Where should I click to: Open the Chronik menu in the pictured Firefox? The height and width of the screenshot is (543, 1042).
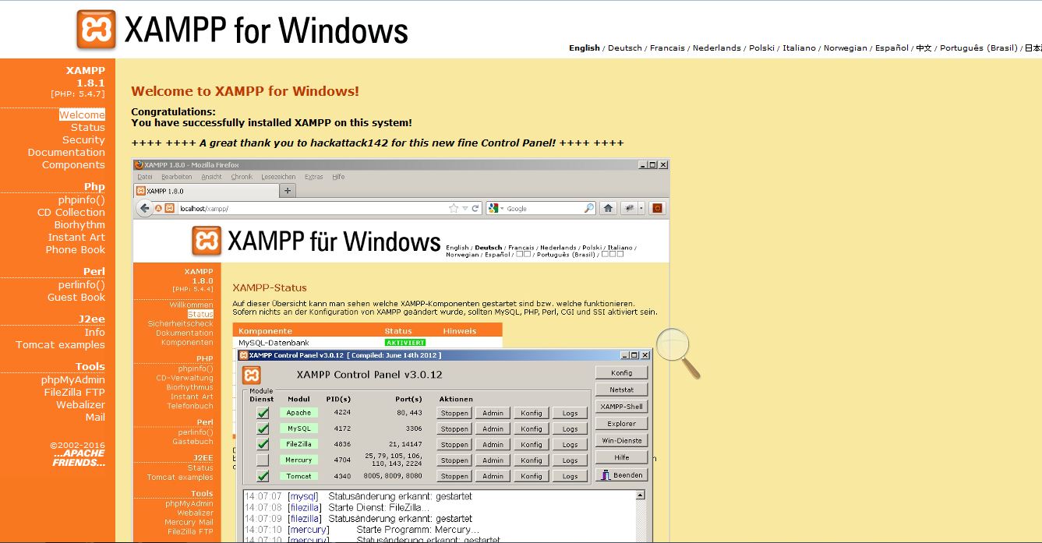(242, 177)
